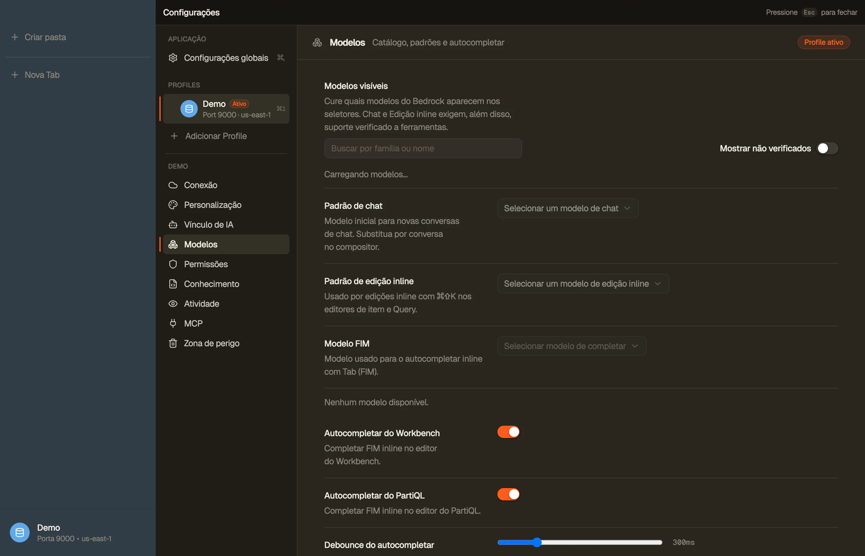Expand the modelo de edição inline dropdown
Viewport: 865px width, 556px height.
point(583,284)
